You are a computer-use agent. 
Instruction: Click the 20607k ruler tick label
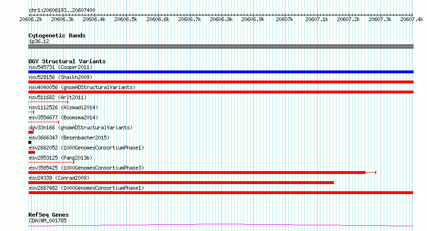285,19
